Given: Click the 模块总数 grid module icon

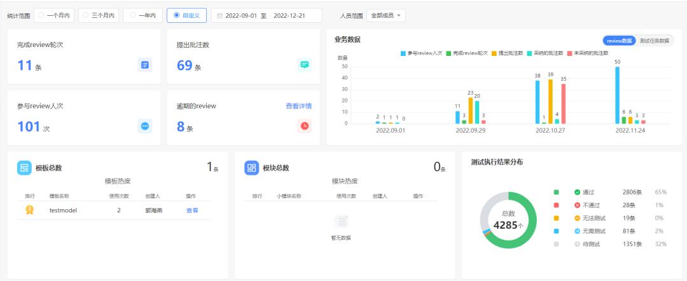Looking at the screenshot, I should coord(251,168).
